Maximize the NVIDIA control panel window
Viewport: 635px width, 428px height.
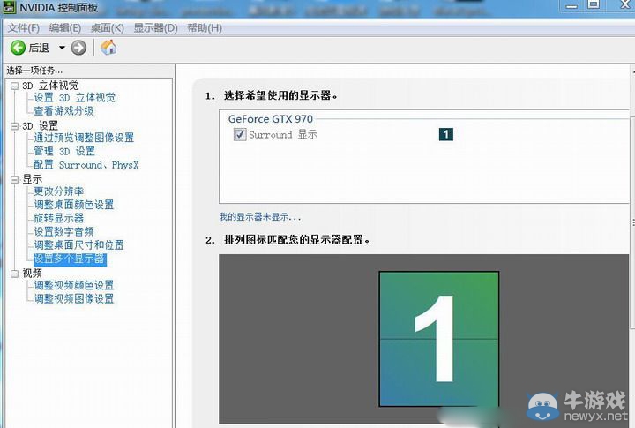point(594,5)
